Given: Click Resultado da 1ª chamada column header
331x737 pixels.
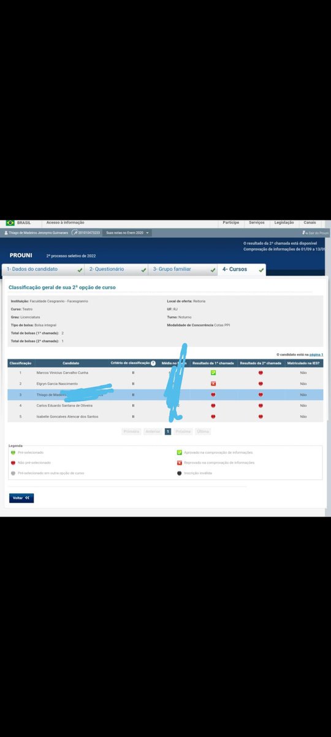Looking at the screenshot, I should (x=213, y=364).
